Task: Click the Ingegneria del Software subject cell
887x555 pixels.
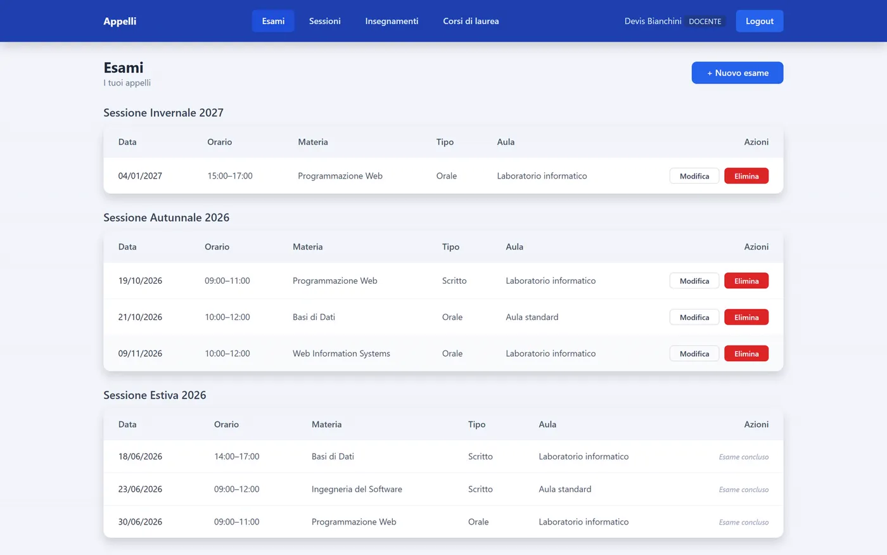Action: coord(357,489)
